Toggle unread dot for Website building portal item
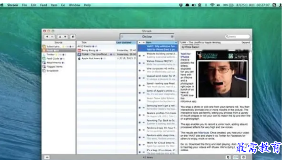284x160 pixels. click(x=140, y=56)
